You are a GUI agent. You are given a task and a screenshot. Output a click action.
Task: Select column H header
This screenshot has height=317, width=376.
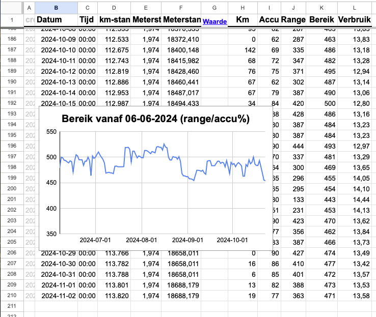click(x=243, y=8)
